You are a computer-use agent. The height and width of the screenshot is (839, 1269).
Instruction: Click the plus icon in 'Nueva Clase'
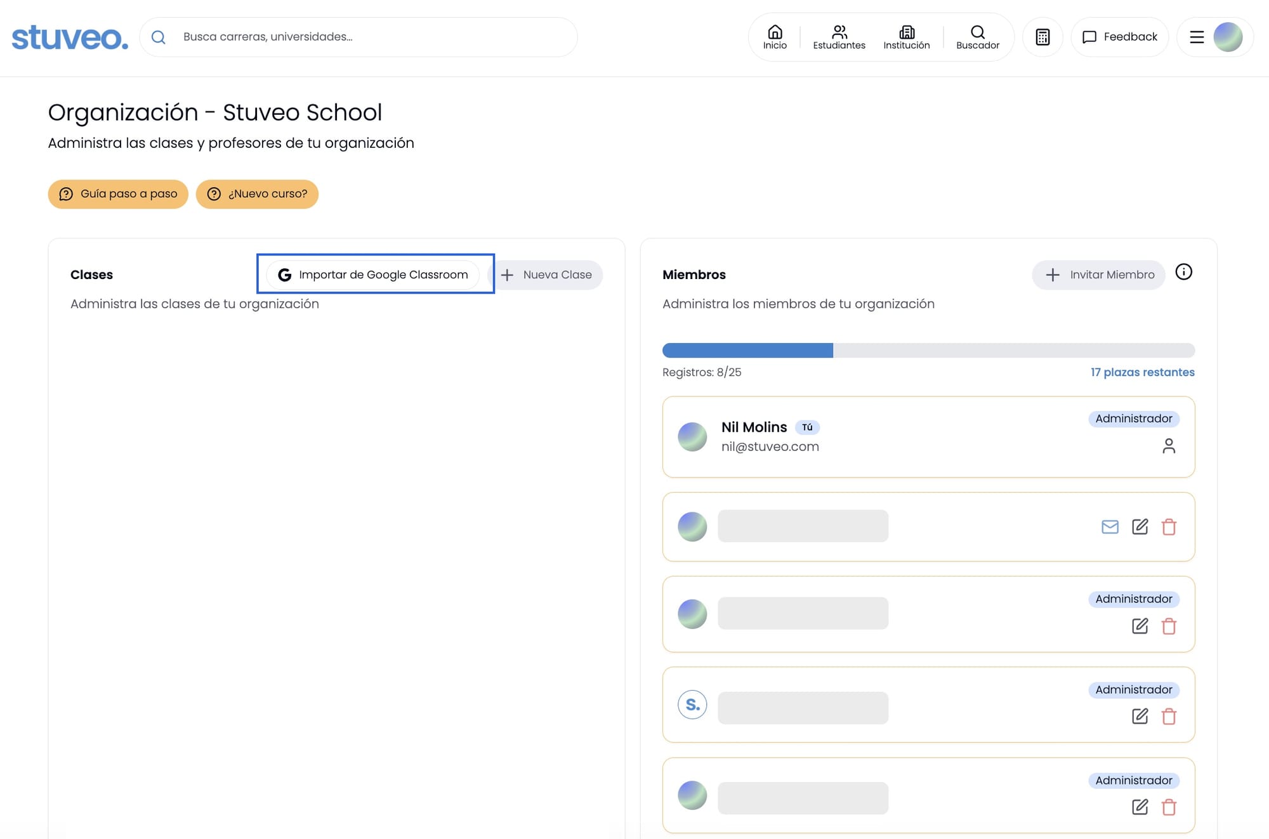click(507, 275)
